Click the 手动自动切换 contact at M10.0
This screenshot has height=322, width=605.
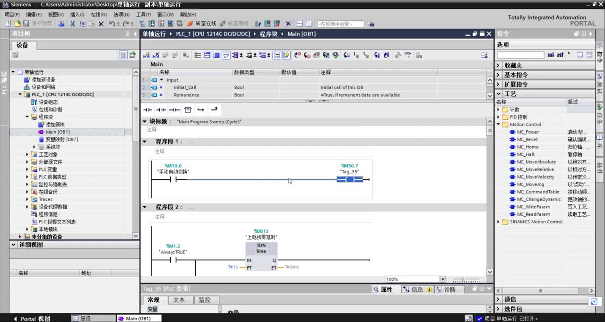173,179
